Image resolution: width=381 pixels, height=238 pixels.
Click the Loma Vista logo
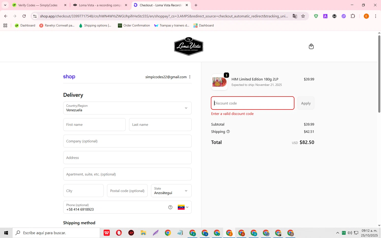click(188, 46)
